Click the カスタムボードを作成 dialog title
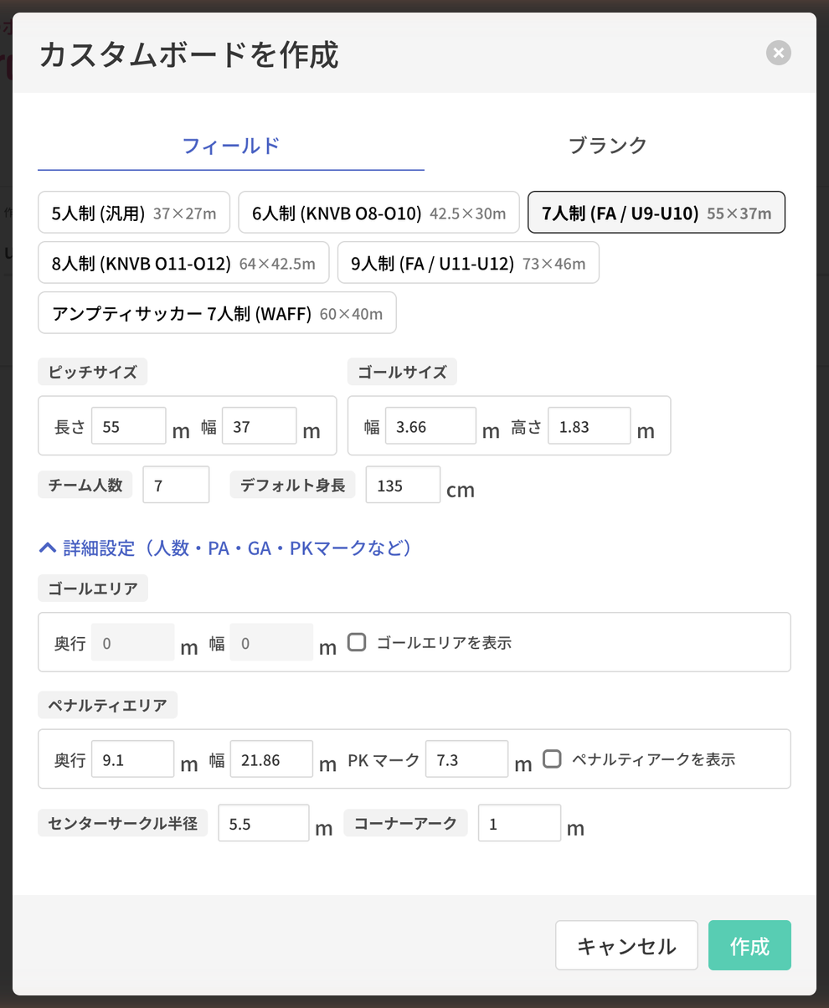 tap(188, 54)
